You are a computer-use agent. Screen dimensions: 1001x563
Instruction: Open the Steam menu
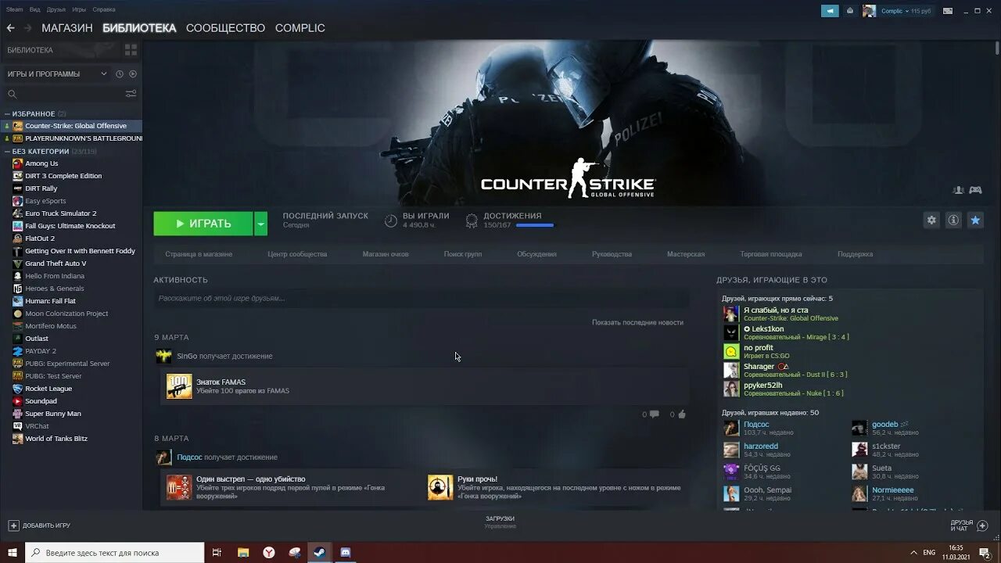pyautogui.click(x=15, y=9)
